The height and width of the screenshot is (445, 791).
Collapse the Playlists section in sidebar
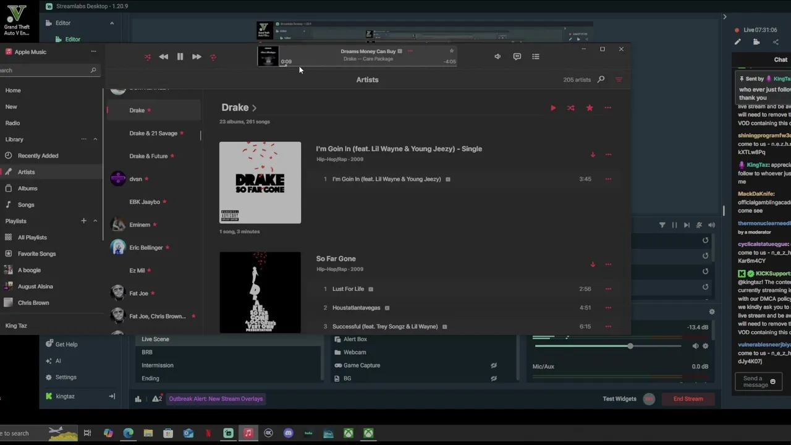[x=95, y=221]
